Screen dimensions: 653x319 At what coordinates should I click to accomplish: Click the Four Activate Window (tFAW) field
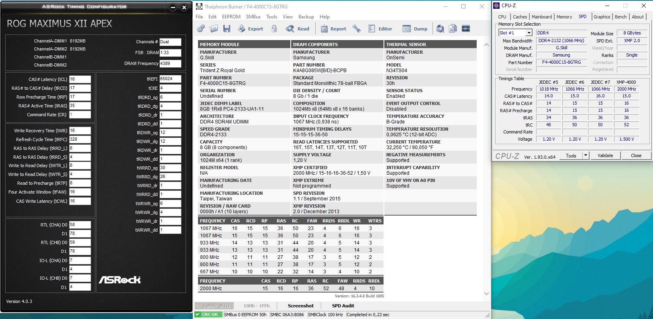click(x=80, y=192)
